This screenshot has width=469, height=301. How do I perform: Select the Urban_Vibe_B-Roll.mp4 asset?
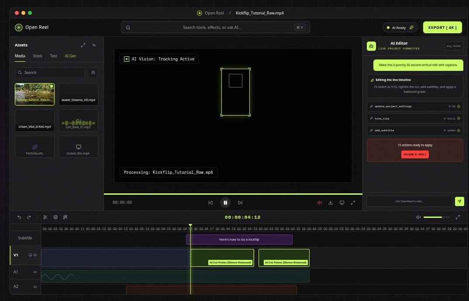click(x=34, y=120)
